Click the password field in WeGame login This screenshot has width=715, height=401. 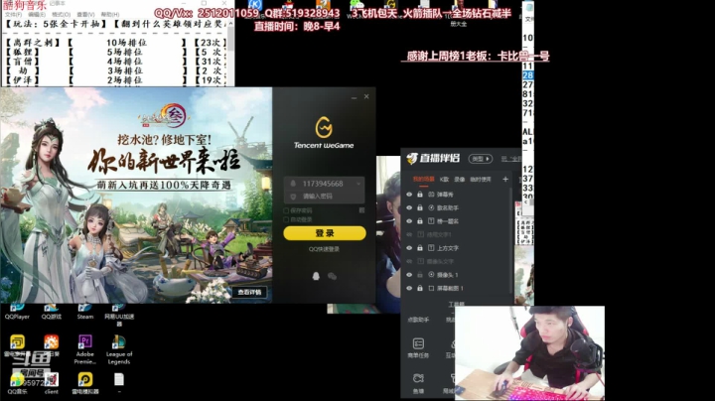(x=324, y=197)
